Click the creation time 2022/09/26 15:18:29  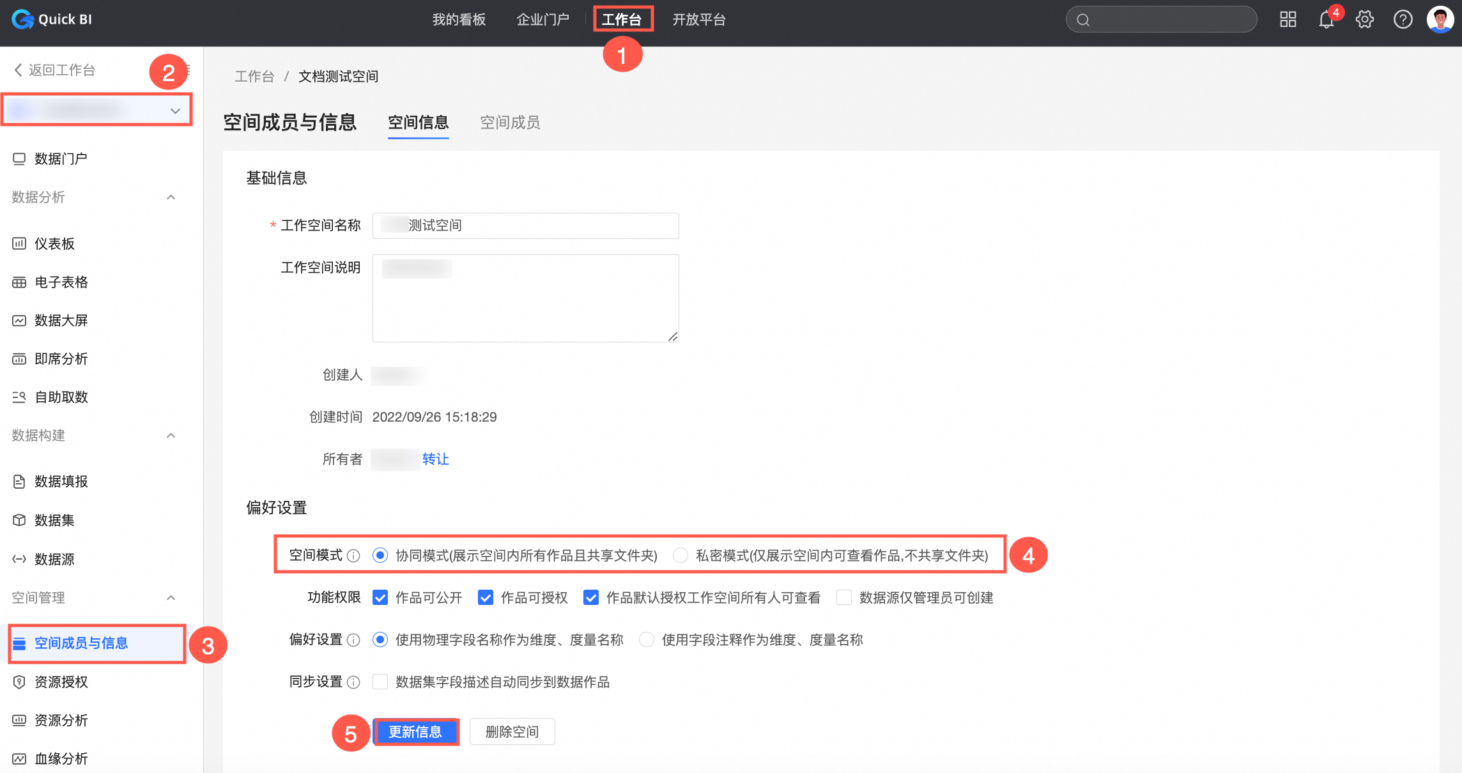coord(435,417)
